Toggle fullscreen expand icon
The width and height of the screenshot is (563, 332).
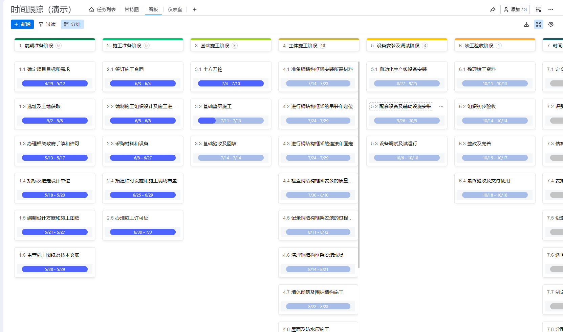[538, 24]
